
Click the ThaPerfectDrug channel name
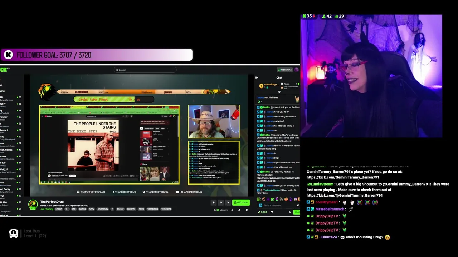[52, 202]
